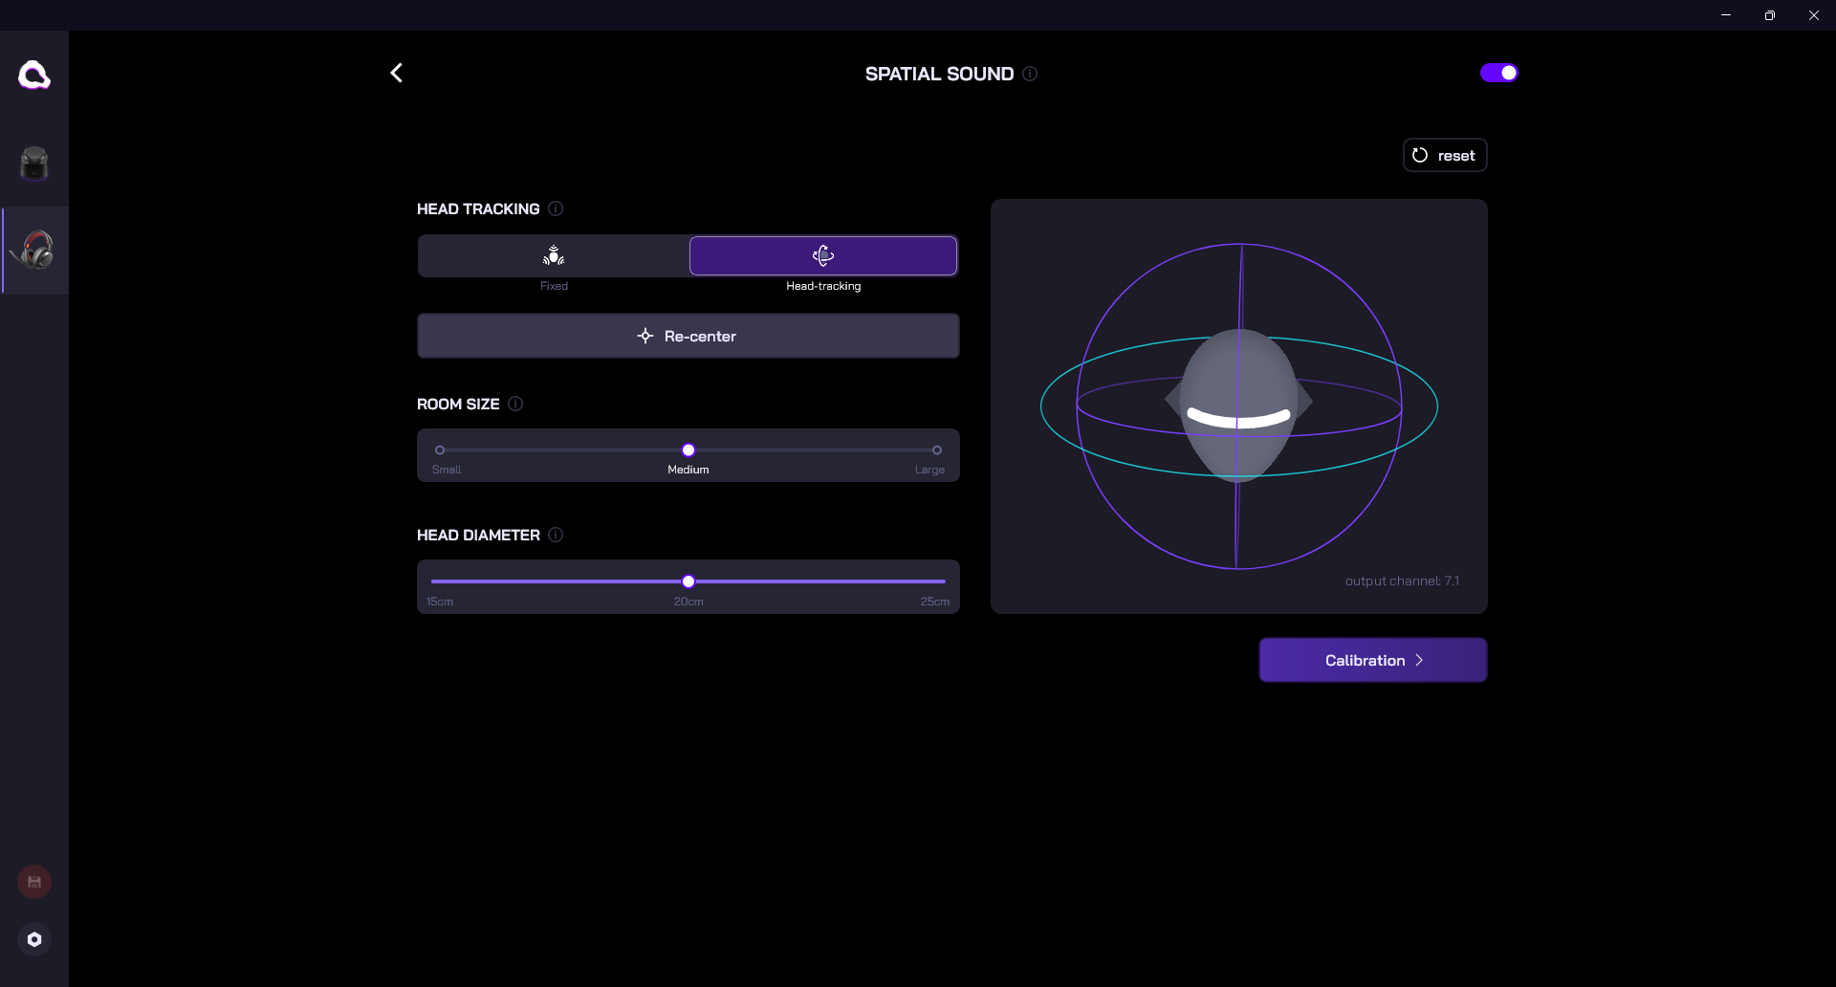
Task: Go back using the left arrow
Action: click(397, 73)
